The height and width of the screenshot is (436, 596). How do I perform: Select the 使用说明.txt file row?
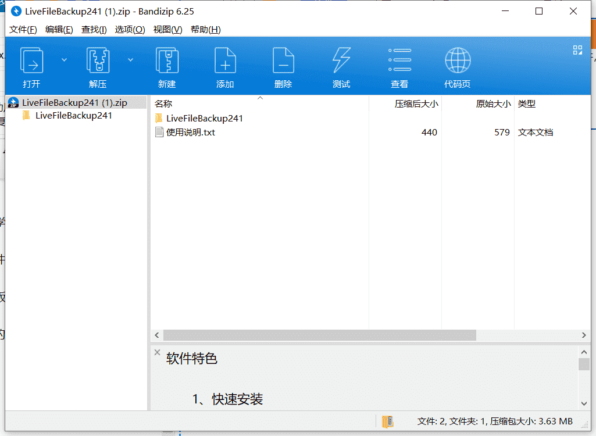point(370,133)
